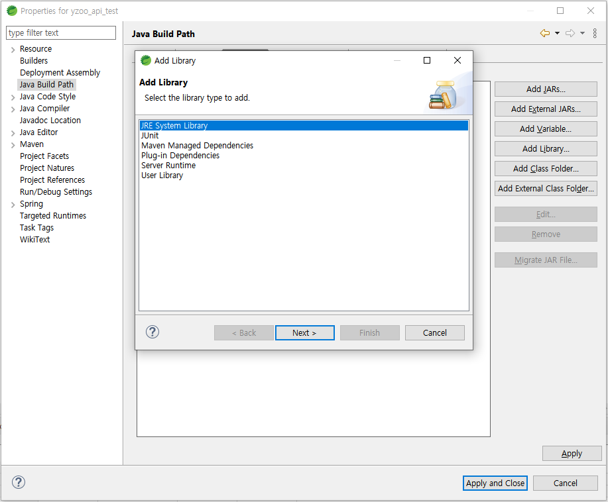The image size is (608, 502).
Task: Click Add Library... button
Action: [546, 149]
